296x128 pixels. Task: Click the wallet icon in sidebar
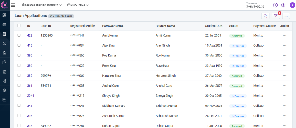(4, 62)
